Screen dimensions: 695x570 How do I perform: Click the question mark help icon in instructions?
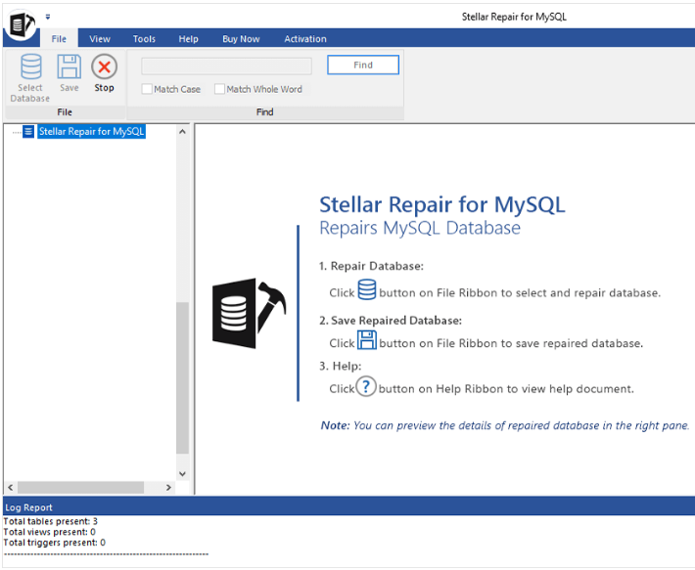tap(366, 386)
